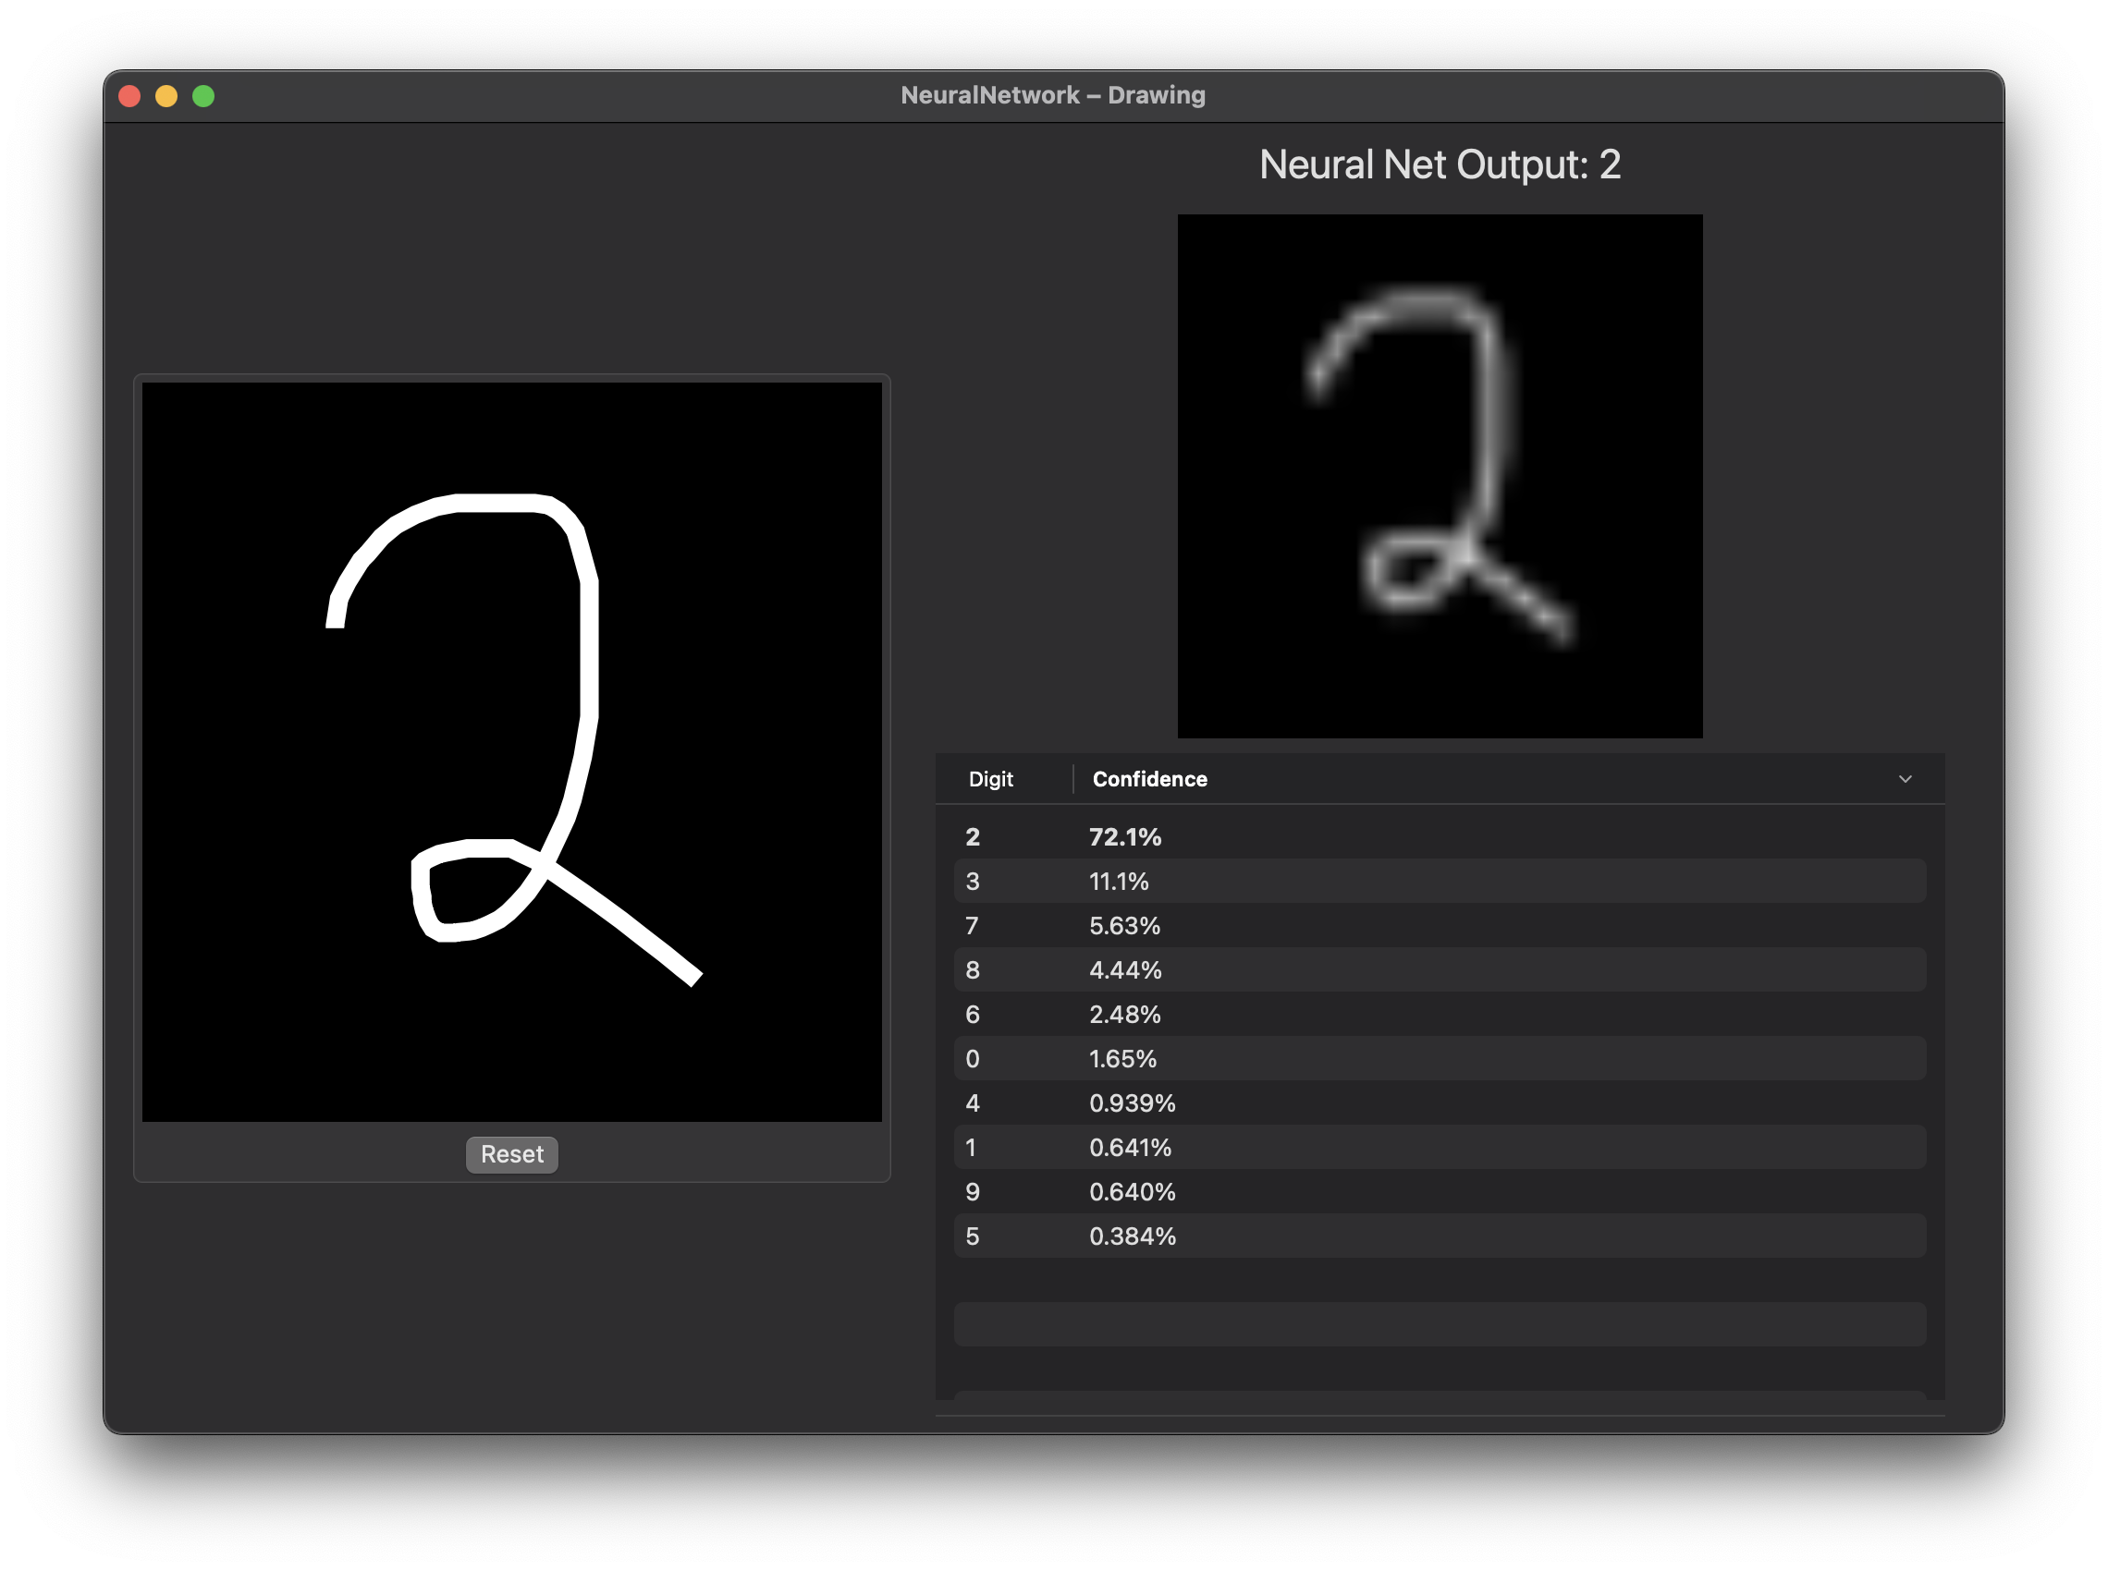Select the row showing 11.1% confidence
This screenshot has height=1571, width=2108.
[x=1440, y=882]
